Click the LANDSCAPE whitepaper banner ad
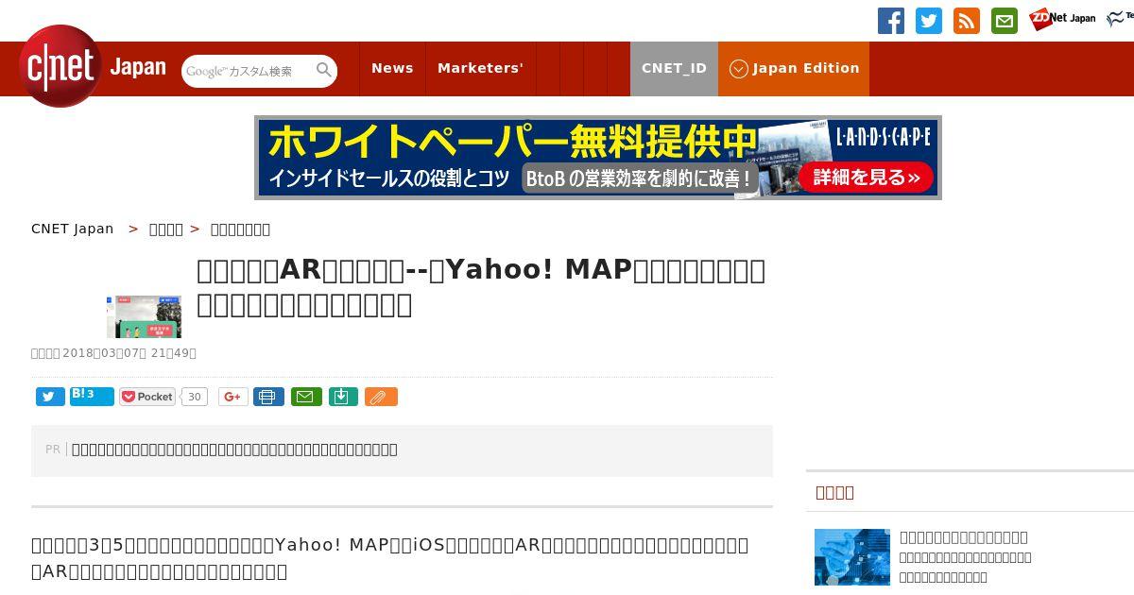The height and width of the screenshot is (595, 1134). pyautogui.click(x=598, y=158)
